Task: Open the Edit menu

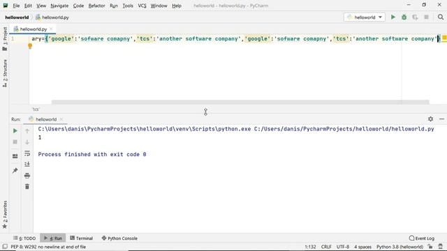Action: click(28, 6)
